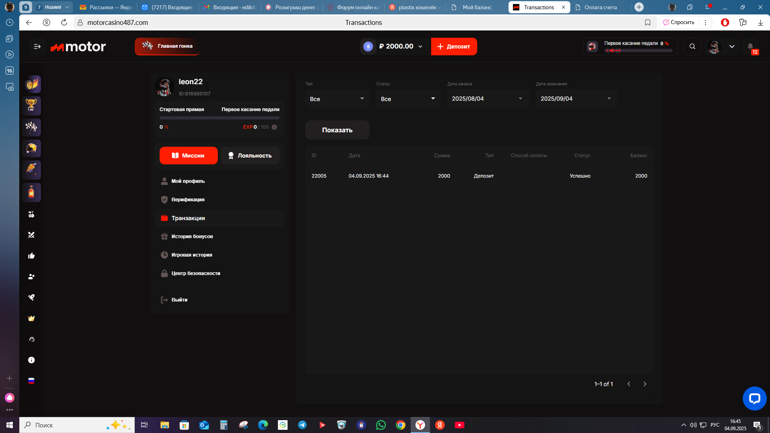
Task: Click the thumbs-up icon in sidebar
Action: (31, 256)
